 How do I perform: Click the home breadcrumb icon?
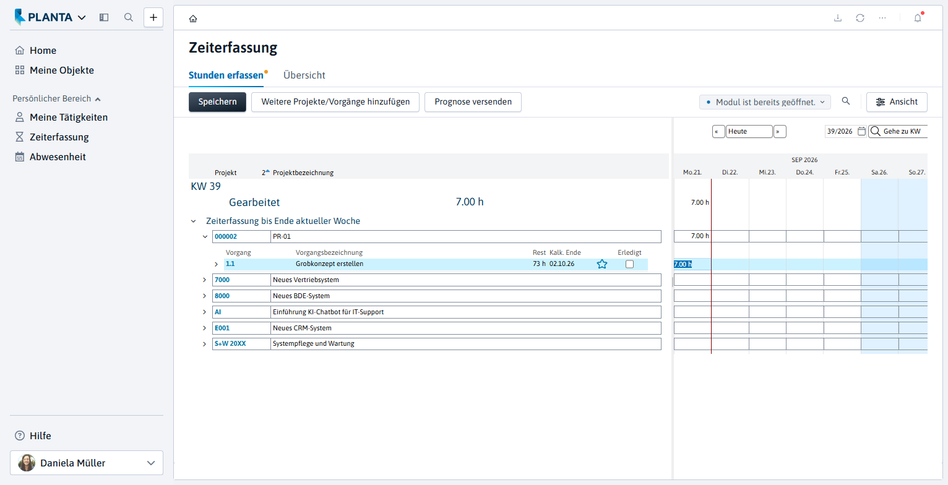click(193, 19)
